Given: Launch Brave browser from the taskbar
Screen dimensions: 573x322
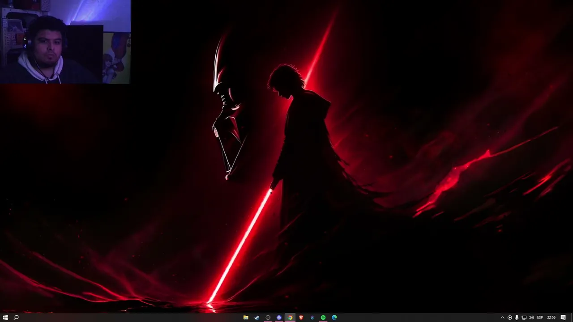Looking at the screenshot, I should tap(301, 318).
